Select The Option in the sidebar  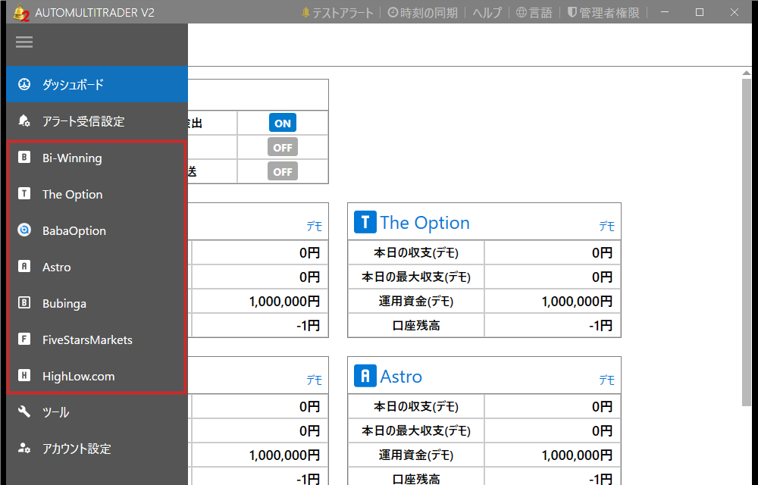point(97,194)
